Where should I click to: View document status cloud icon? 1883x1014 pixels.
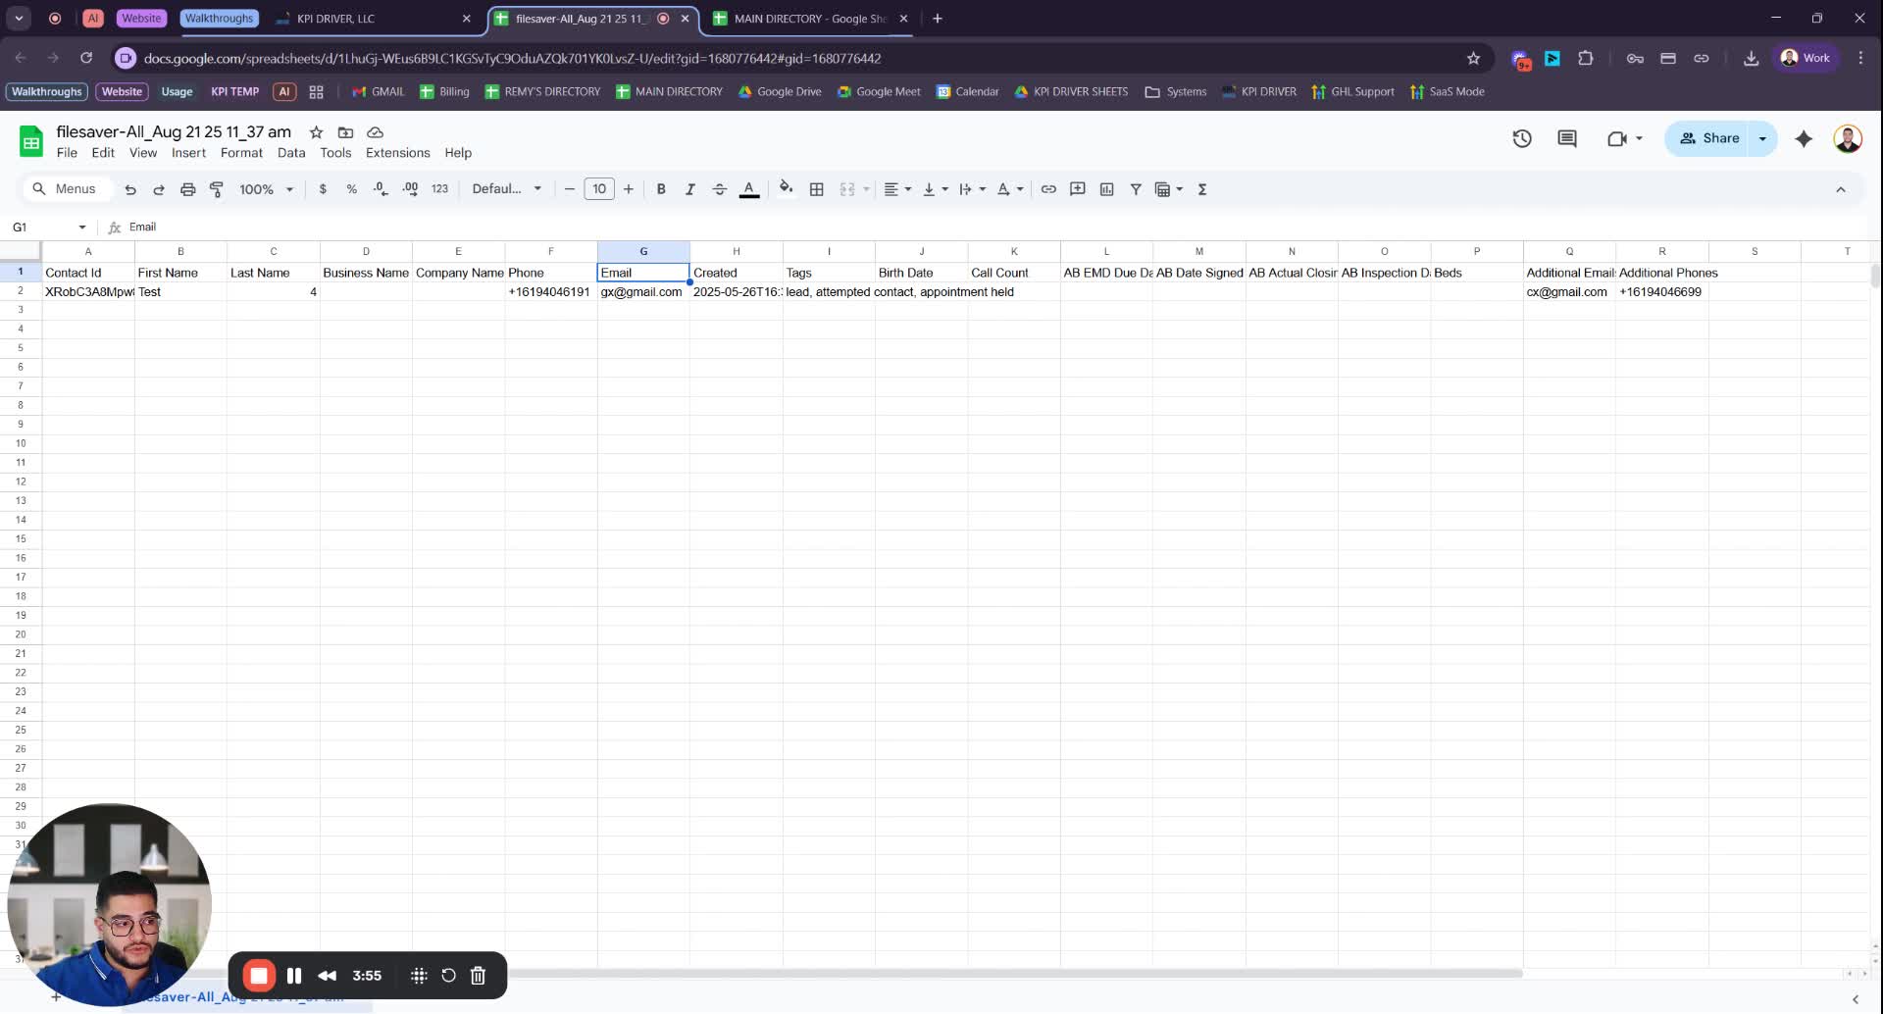pyautogui.click(x=375, y=132)
